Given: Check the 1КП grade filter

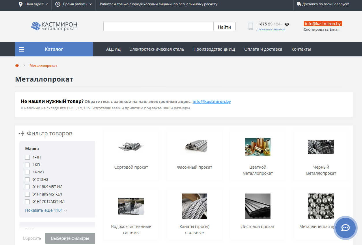Looking at the screenshot, I should point(27,165).
